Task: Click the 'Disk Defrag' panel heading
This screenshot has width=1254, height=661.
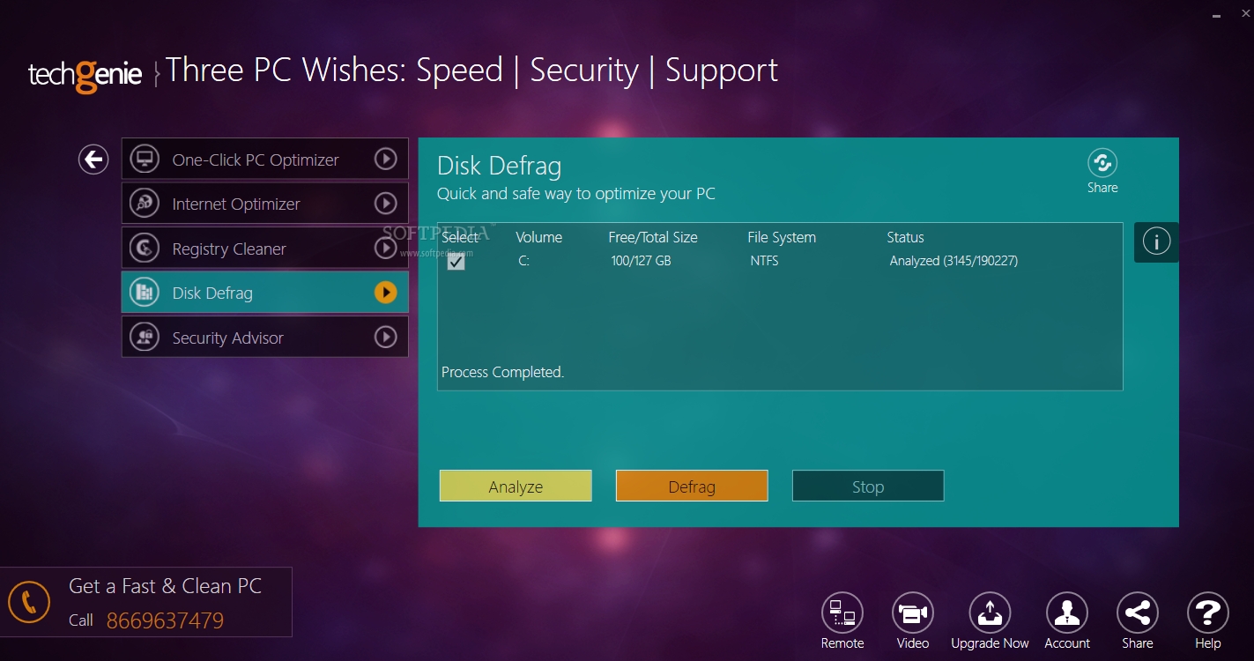Action: [499, 166]
